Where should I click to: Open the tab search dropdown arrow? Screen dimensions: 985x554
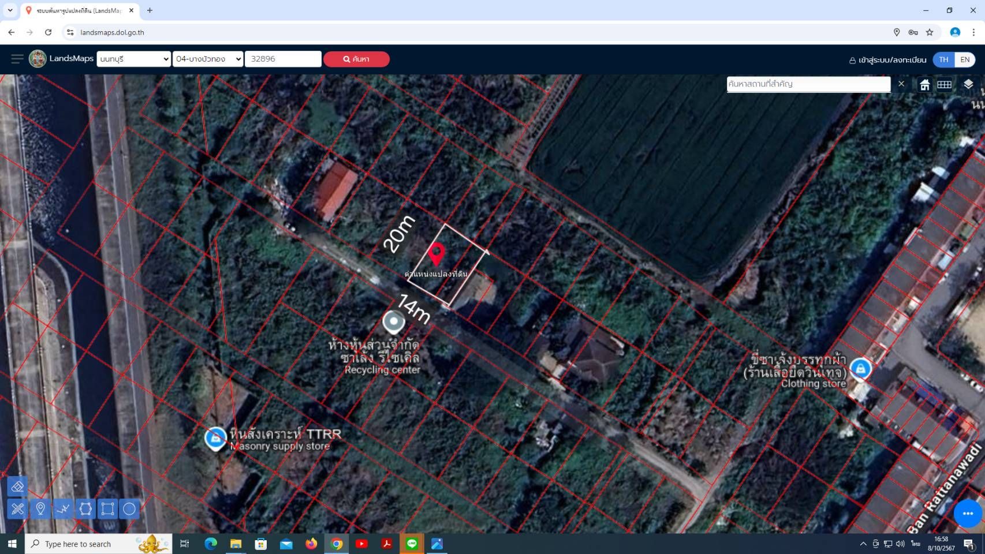[x=10, y=10]
